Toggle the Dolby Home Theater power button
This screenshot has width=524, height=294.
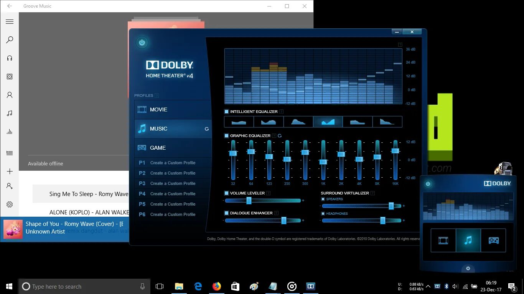(142, 42)
